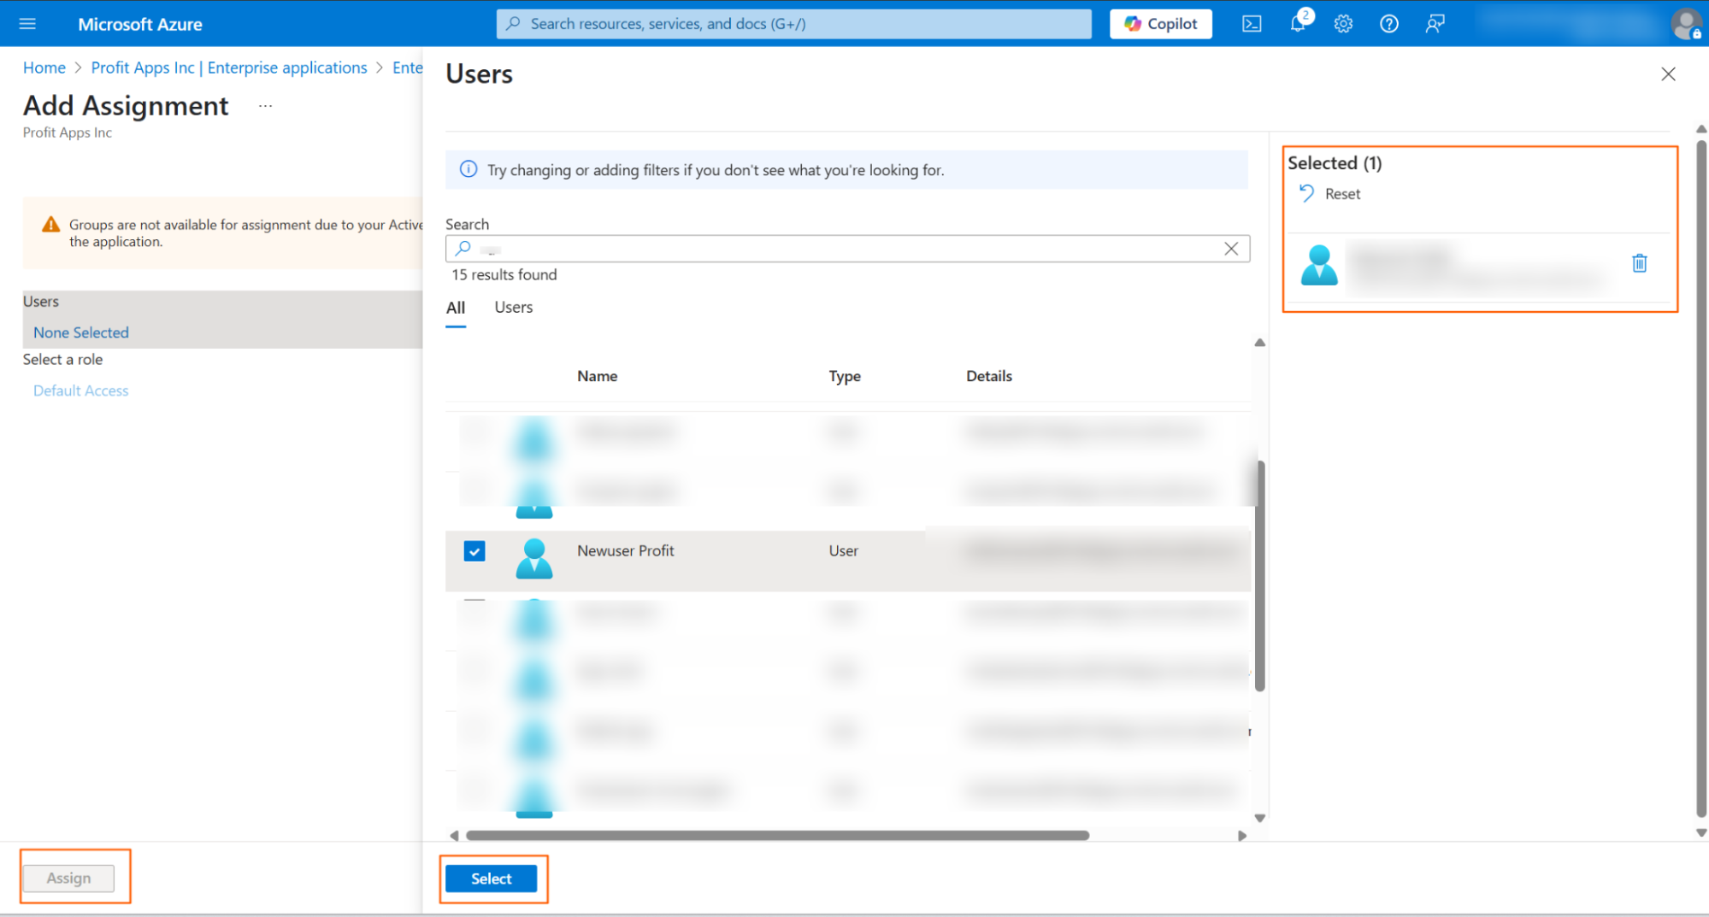Open the help question mark menu
1709x917 pixels.
[1389, 24]
